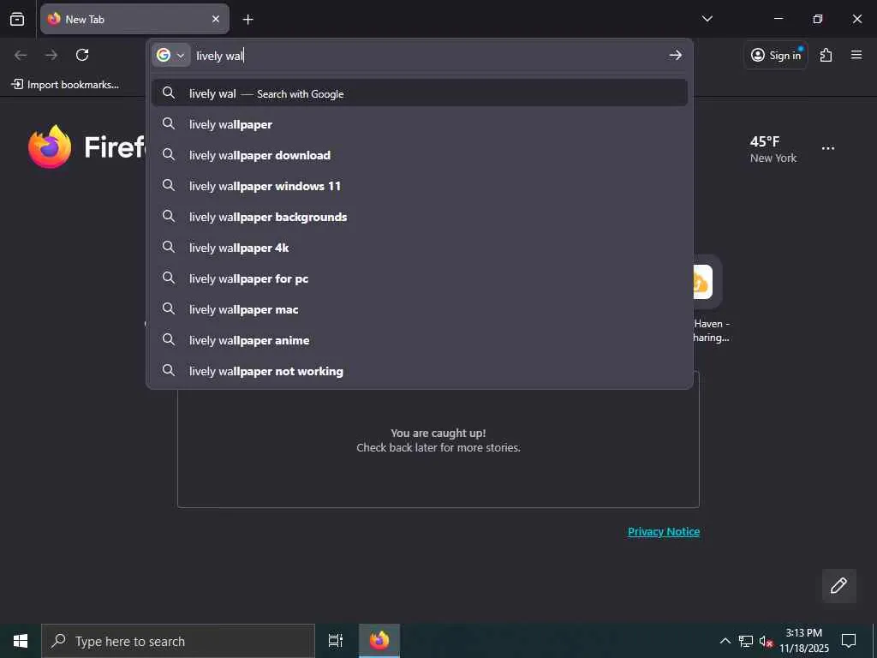This screenshot has height=658, width=877.
Task: Choose the 'lively wallpaper' suggestion
Action: click(x=420, y=124)
